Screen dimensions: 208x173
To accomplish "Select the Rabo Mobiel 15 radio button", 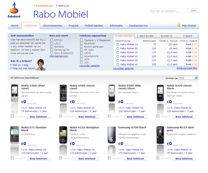I will pyautogui.click(x=118, y=44).
